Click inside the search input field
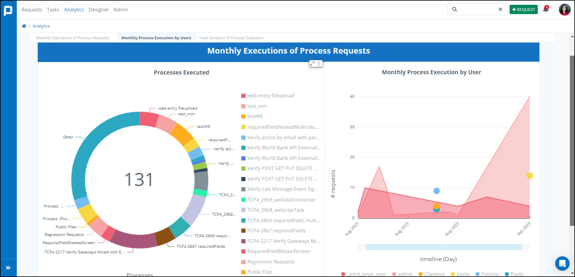The height and width of the screenshot is (277, 575). tap(474, 9)
